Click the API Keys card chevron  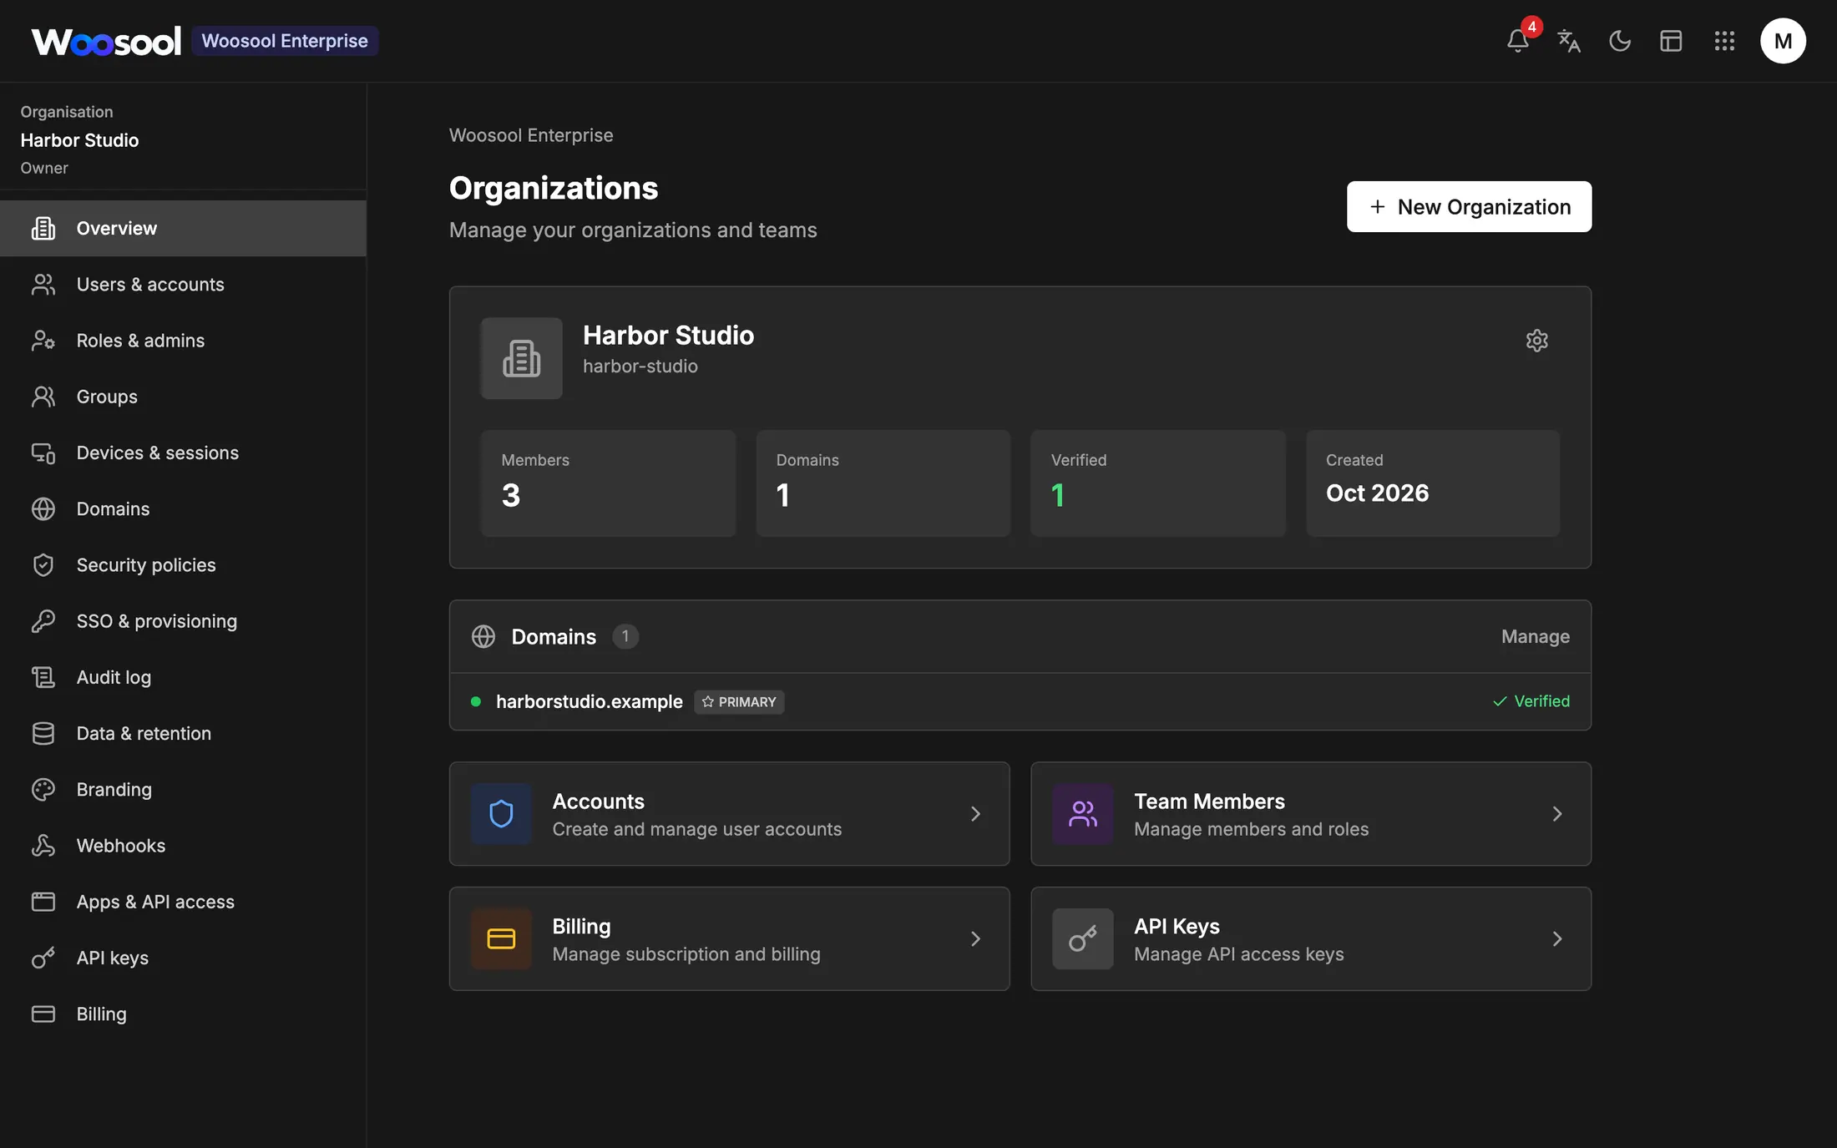[1557, 939]
